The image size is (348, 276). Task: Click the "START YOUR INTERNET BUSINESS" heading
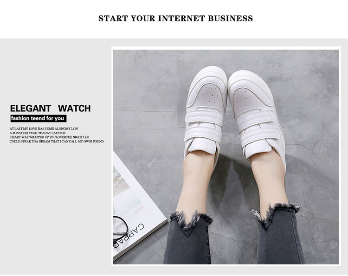click(175, 19)
